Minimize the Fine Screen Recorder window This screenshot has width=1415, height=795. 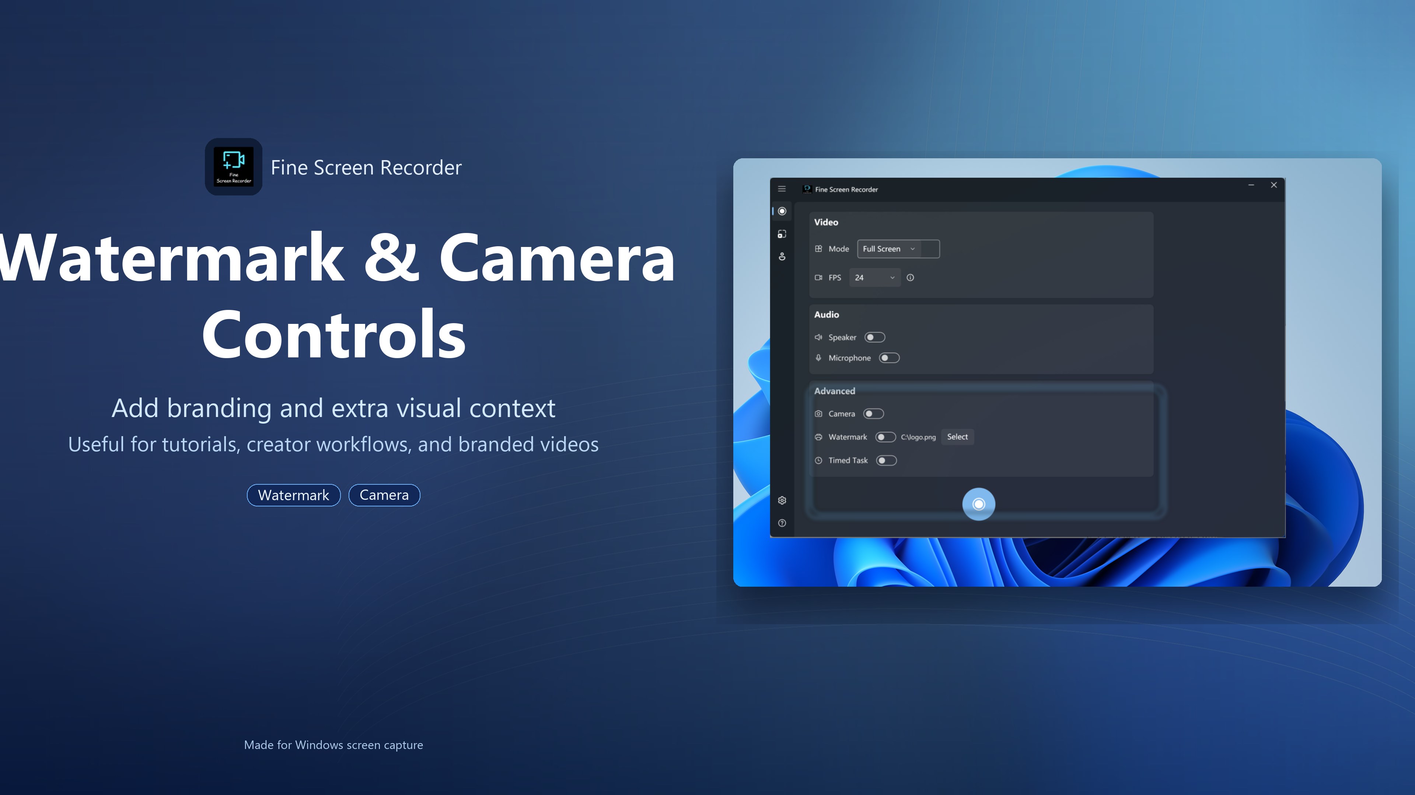click(1251, 185)
